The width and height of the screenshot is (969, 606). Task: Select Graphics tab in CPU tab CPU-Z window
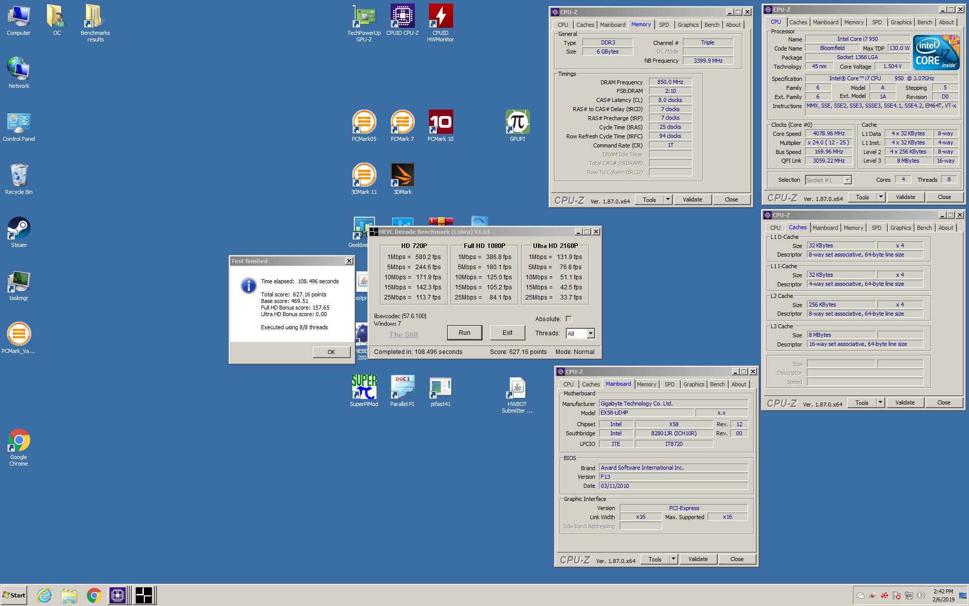tap(901, 22)
